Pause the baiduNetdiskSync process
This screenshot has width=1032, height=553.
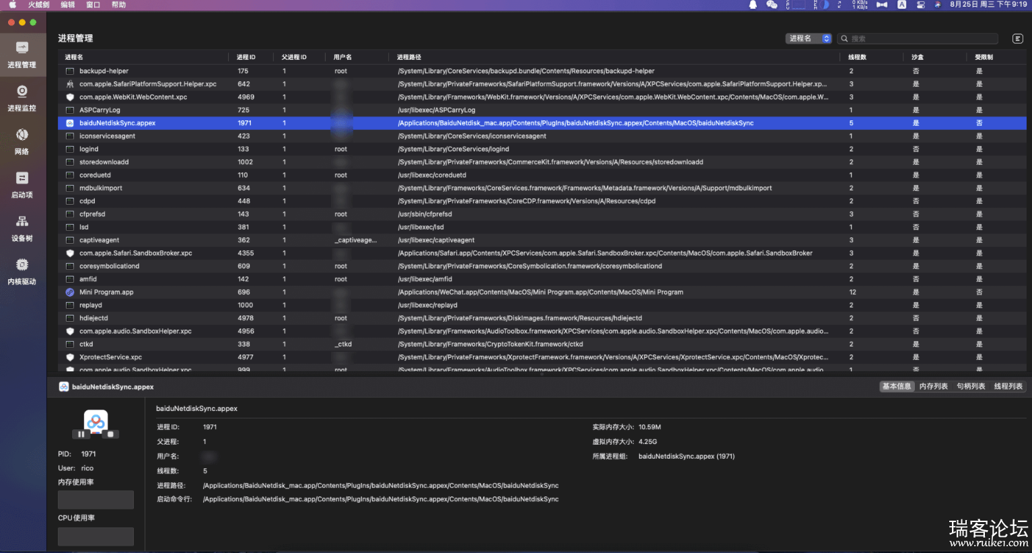[x=81, y=435]
